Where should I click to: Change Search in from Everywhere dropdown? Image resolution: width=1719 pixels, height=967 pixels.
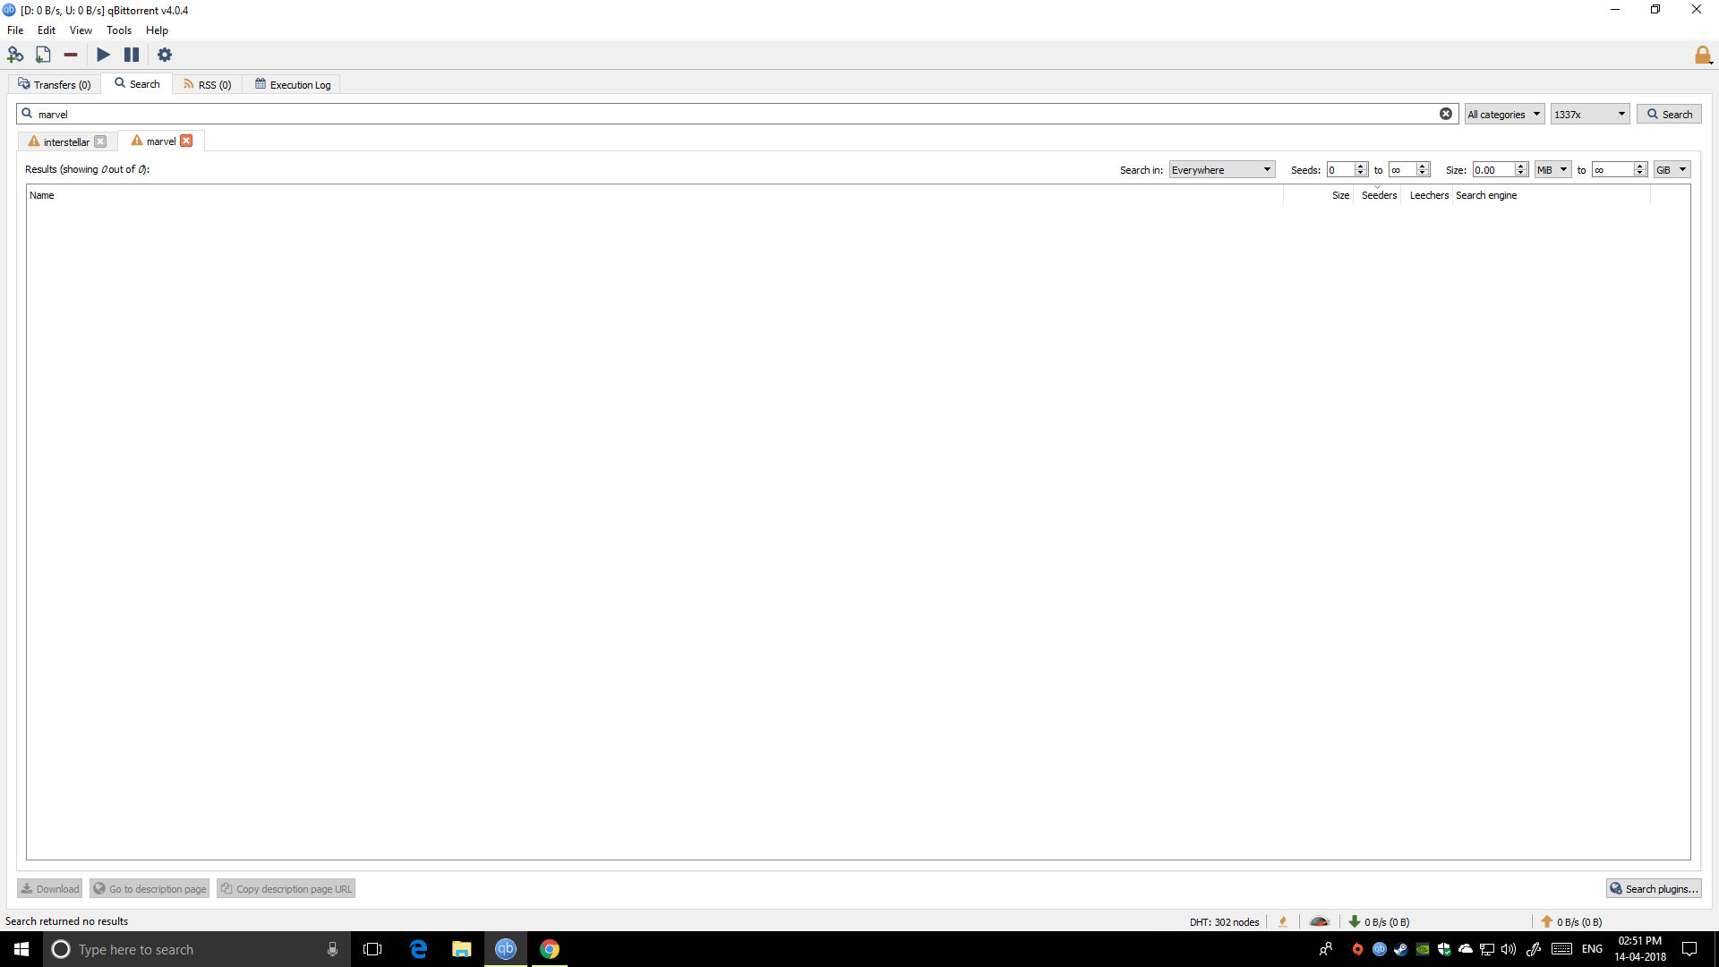point(1221,169)
